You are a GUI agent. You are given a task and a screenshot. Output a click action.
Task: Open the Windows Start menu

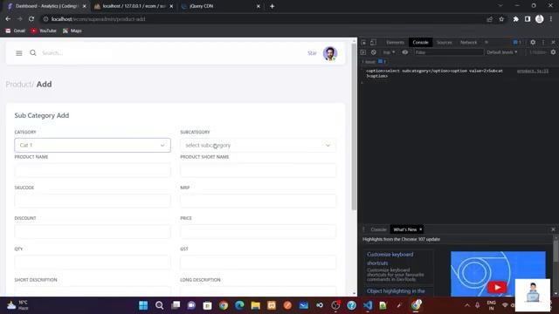(x=143, y=305)
